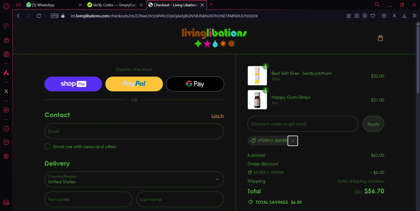This screenshot has width=420, height=211.
Task: Close the Verify Codes tab
Action: pos(141,5)
